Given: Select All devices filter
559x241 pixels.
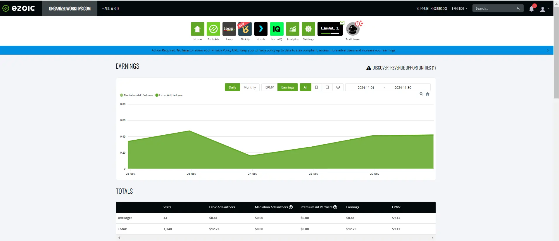Looking at the screenshot, I should (x=306, y=87).
